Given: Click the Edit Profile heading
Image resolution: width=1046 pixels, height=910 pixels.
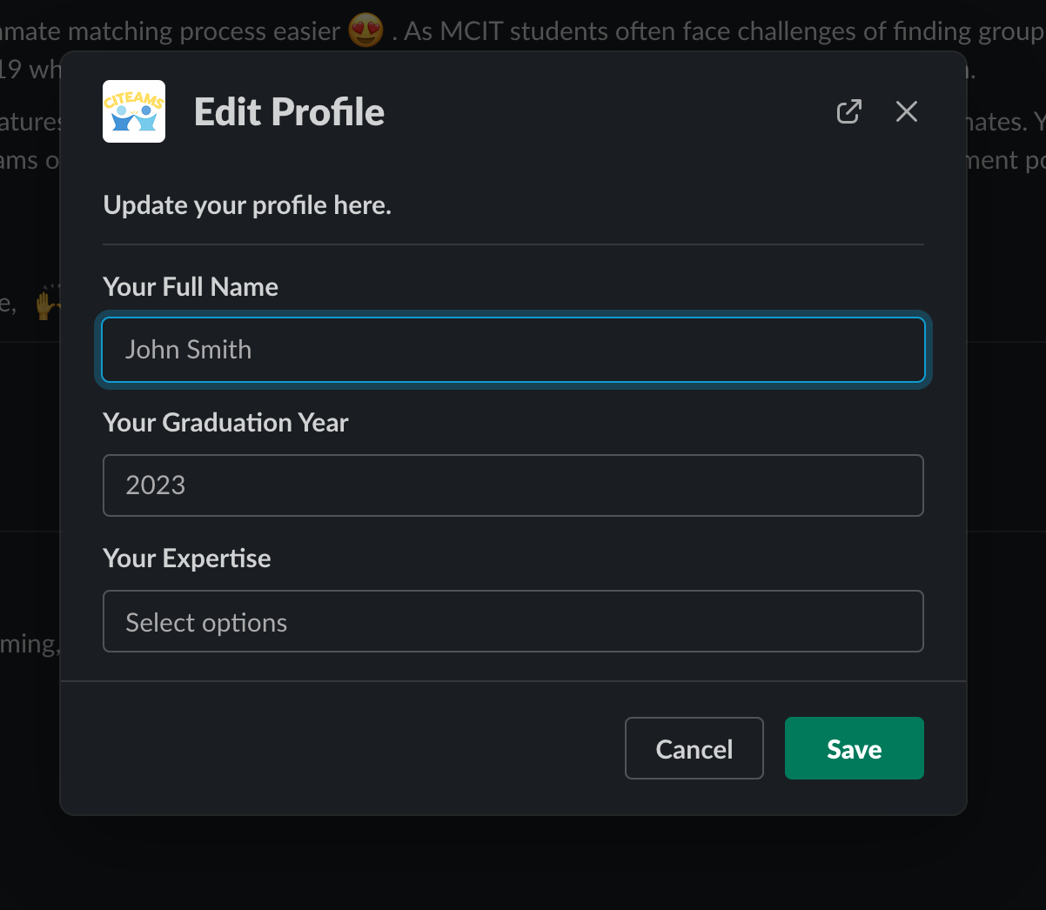Looking at the screenshot, I should pyautogui.click(x=289, y=112).
